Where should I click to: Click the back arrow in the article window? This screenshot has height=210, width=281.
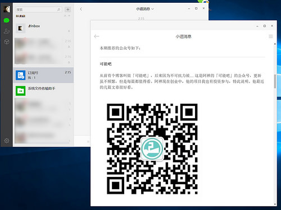(x=97, y=36)
